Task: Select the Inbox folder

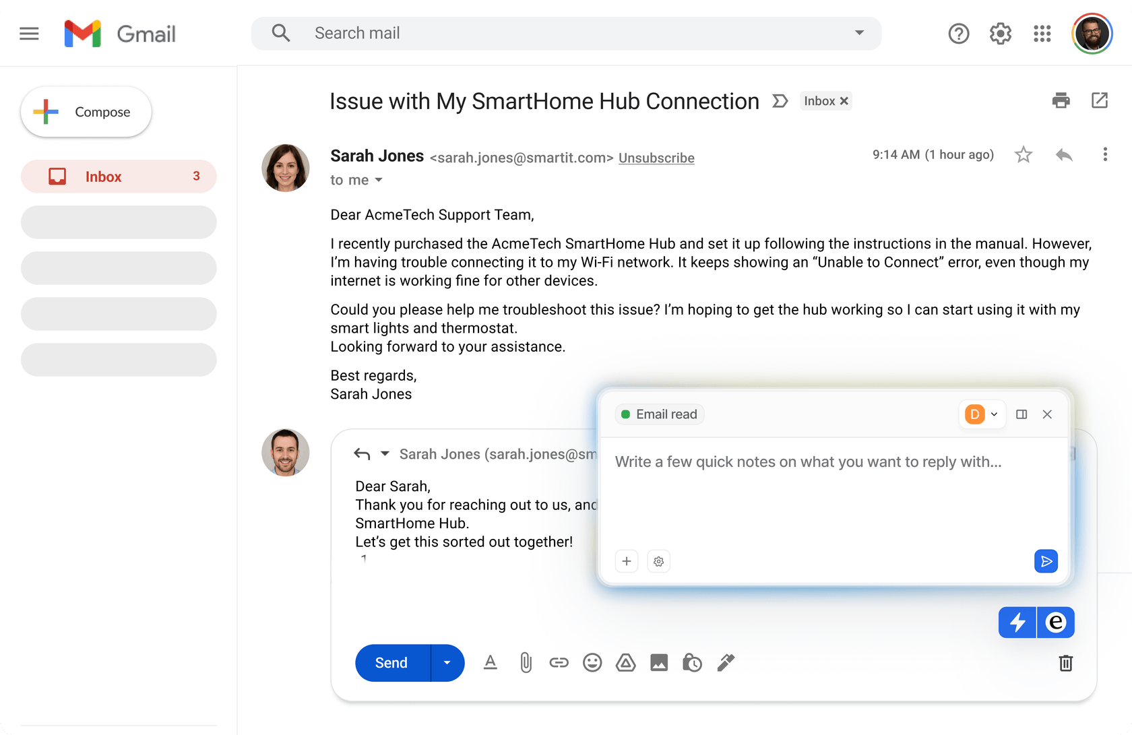Action: coord(119,177)
